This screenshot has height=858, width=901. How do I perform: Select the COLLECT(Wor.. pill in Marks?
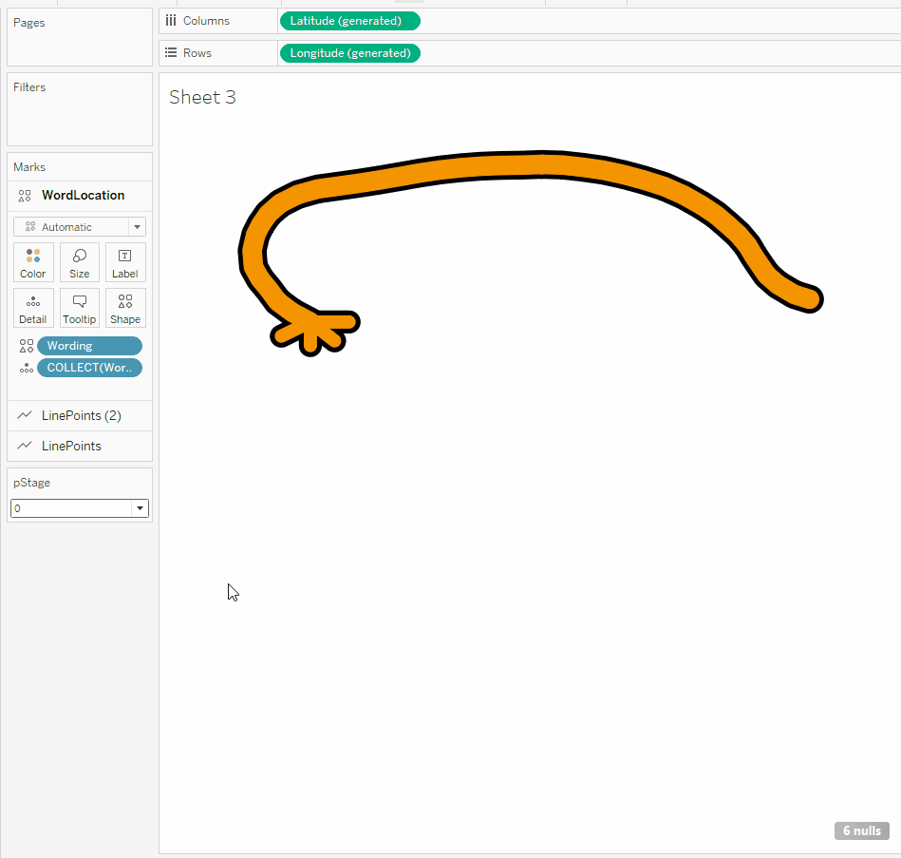(89, 368)
